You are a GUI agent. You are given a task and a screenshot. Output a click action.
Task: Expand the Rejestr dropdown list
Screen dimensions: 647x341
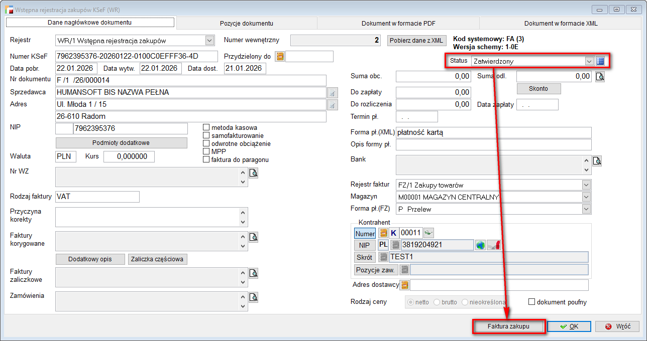tap(209, 41)
